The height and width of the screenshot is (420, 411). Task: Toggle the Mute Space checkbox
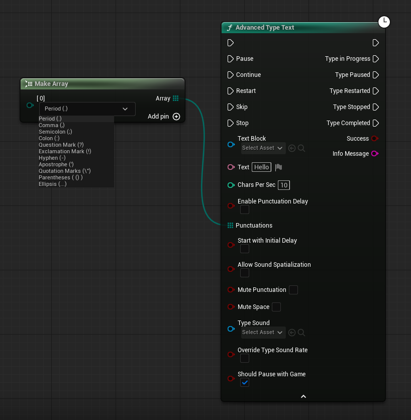(276, 307)
